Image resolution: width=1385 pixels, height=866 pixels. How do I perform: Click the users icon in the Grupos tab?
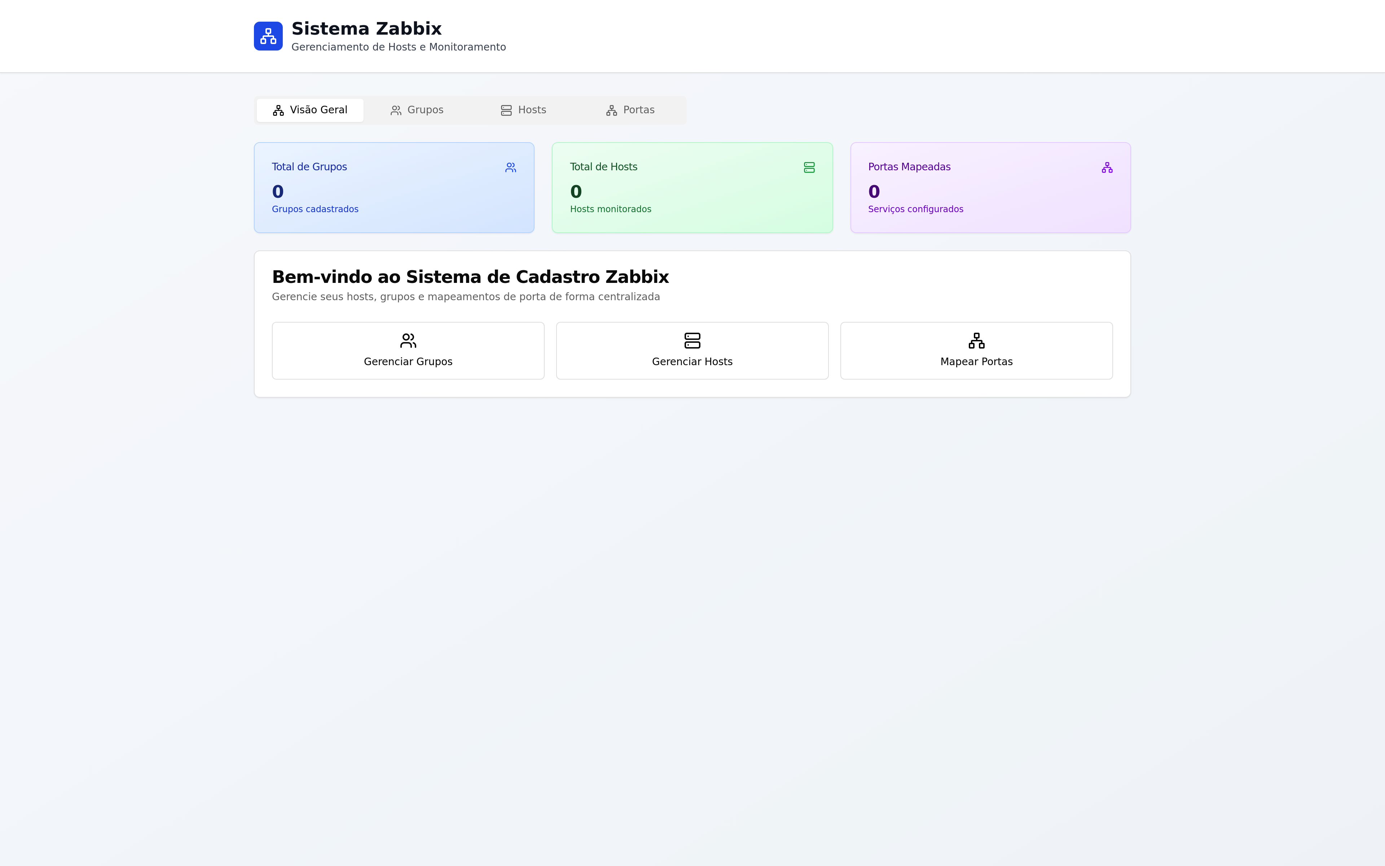pyautogui.click(x=395, y=110)
